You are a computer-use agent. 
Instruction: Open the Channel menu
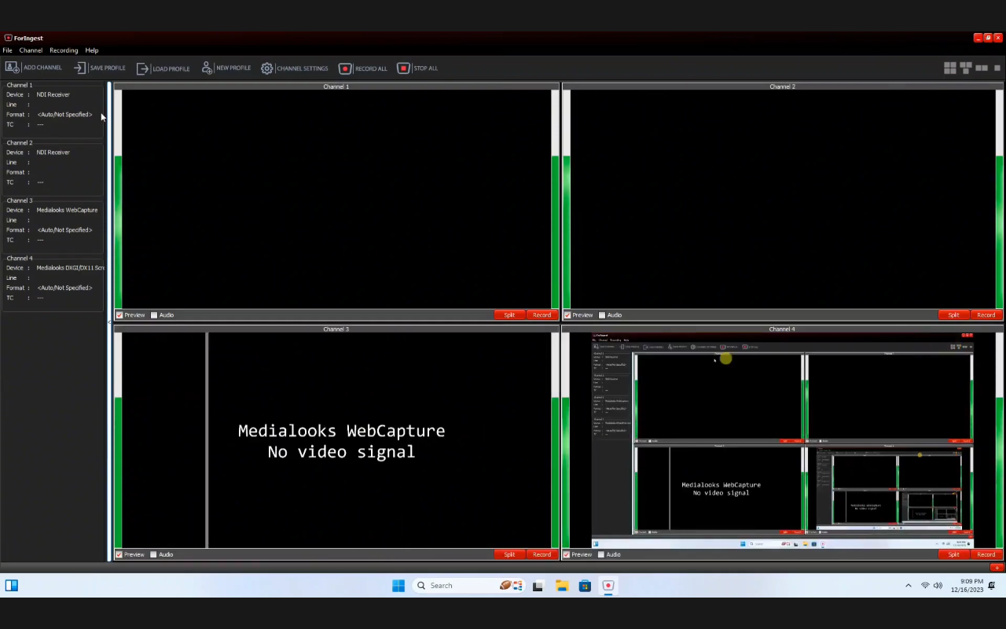31,50
